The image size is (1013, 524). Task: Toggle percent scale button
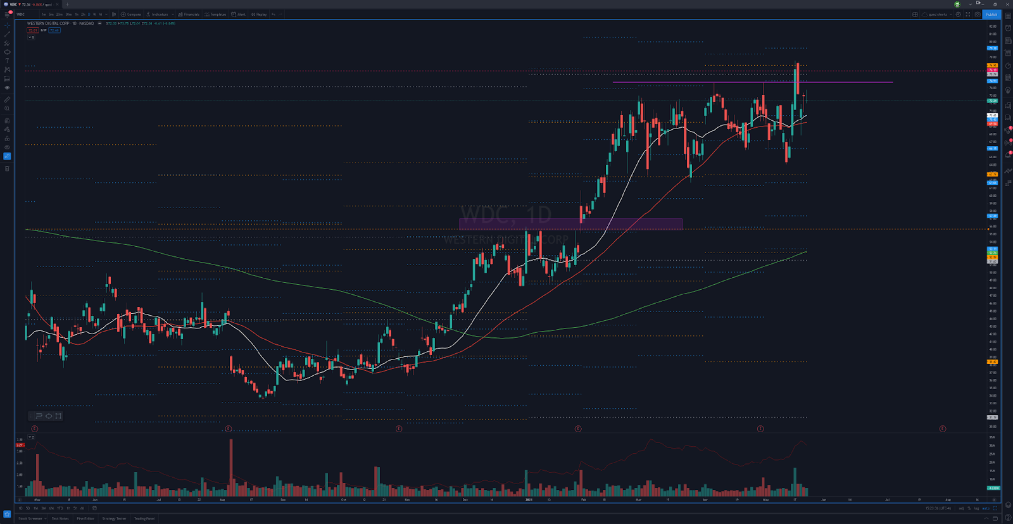[969, 508]
